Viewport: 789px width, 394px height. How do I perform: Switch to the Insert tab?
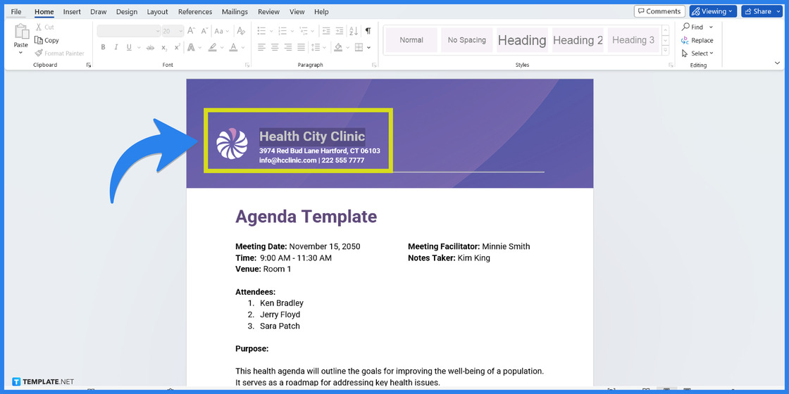click(x=72, y=11)
